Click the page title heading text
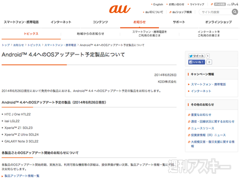 [63, 54]
